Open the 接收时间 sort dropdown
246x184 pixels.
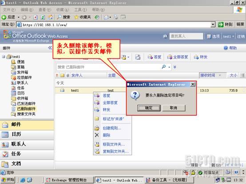pyautogui.click(x=220, y=75)
